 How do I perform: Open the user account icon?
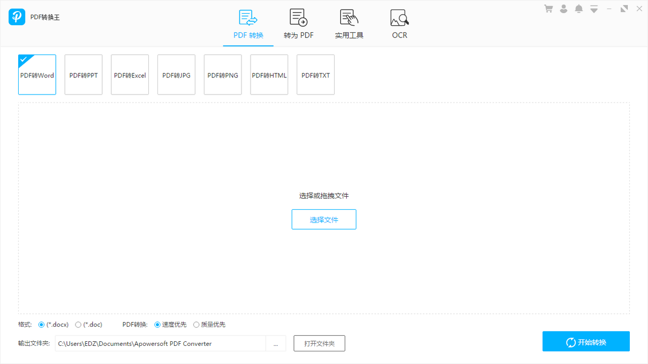tap(563, 9)
